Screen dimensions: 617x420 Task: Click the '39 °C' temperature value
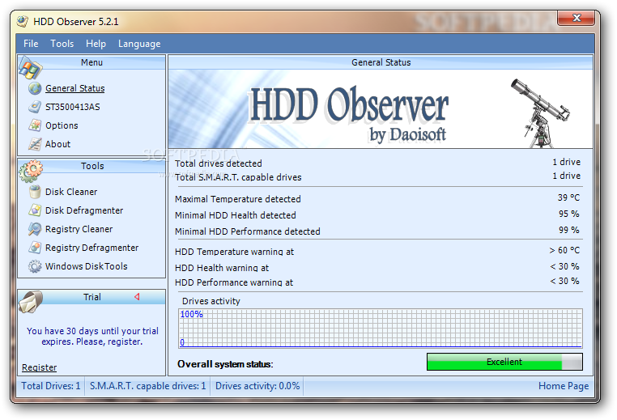pos(568,197)
